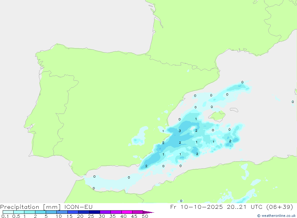This screenshot has height=218, width=297.
Task: Click the '20' legend scale label
Action: (x=80, y=216)
